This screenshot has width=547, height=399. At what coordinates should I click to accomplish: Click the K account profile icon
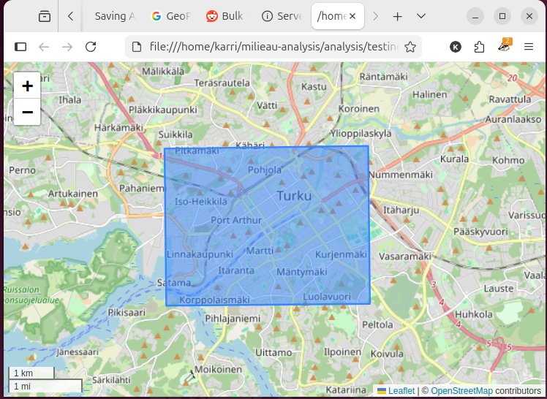(456, 47)
